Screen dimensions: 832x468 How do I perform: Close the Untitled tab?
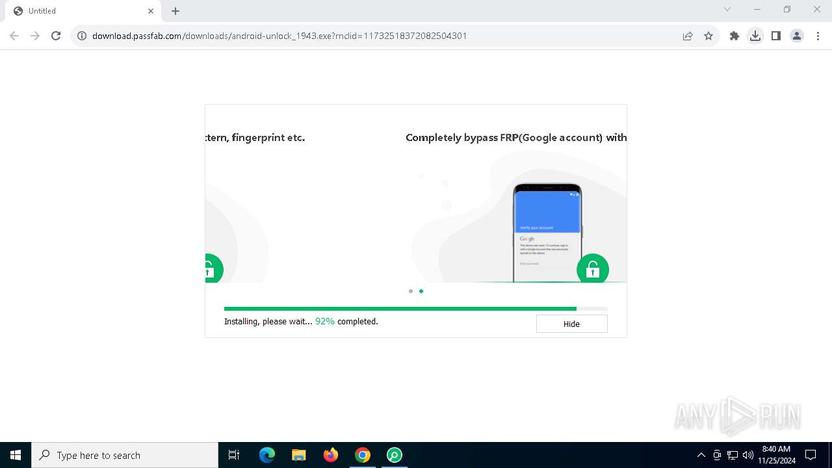click(151, 11)
